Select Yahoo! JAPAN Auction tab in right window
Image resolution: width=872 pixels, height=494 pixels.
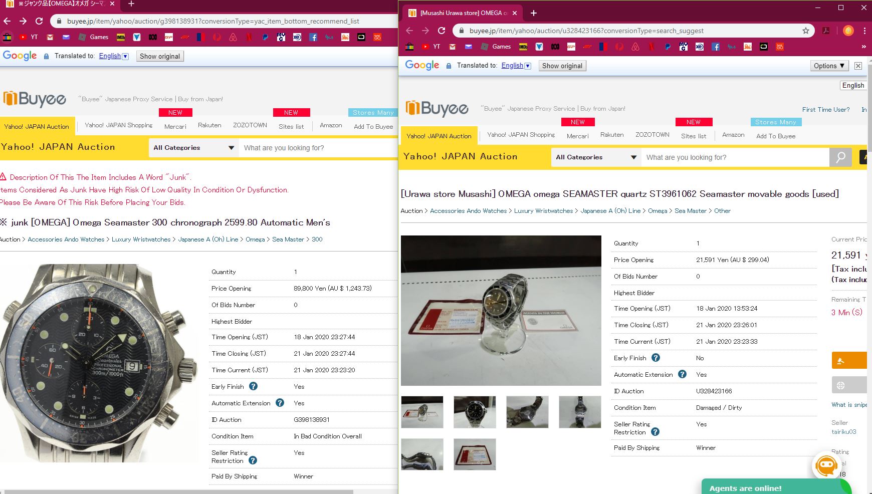click(x=439, y=136)
